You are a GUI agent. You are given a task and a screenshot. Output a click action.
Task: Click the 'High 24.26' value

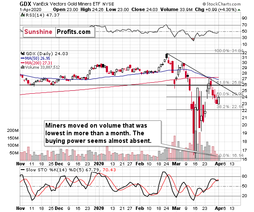coord(92,10)
